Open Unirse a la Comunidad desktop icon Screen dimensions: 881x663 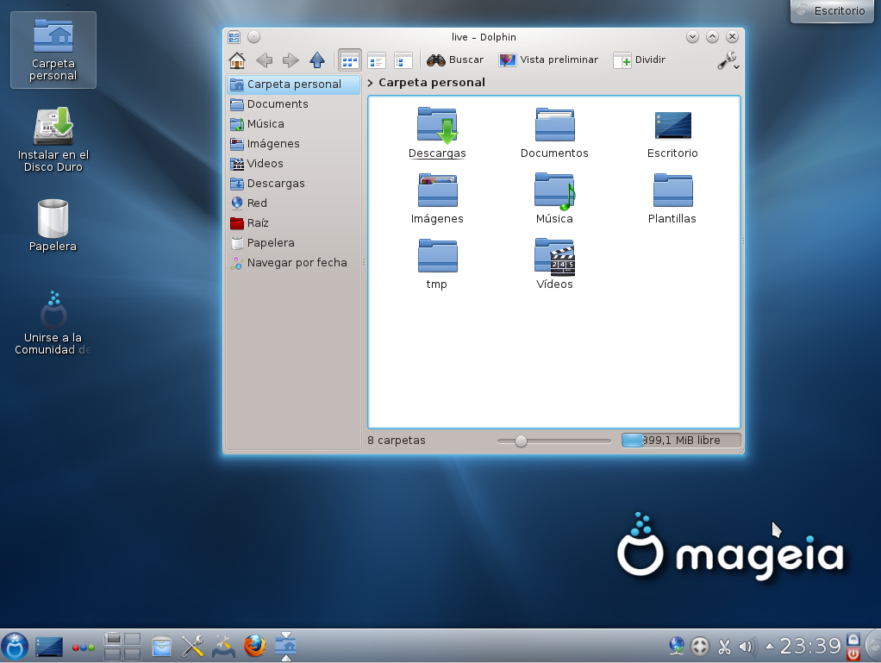point(53,323)
